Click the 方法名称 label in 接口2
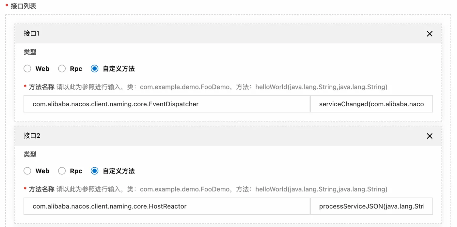This screenshot has height=227, width=457. [x=41, y=189]
